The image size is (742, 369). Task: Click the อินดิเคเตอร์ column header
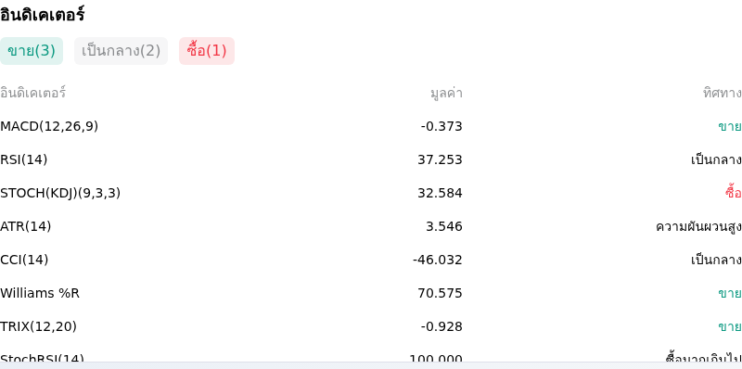tap(32, 93)
